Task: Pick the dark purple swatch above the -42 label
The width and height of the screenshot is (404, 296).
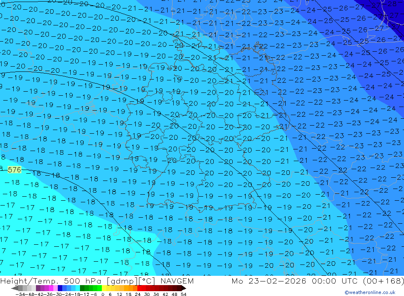Action: (38, 288)
